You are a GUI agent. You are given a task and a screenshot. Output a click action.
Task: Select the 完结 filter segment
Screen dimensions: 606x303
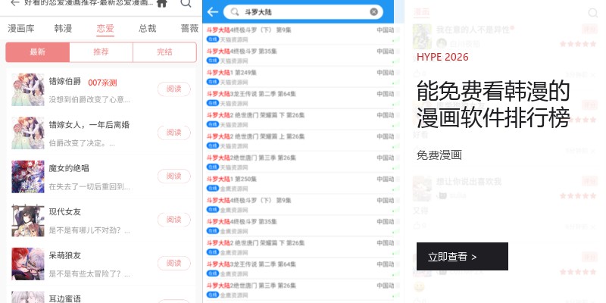[164, 52]
